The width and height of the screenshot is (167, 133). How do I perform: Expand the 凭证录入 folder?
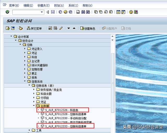point(25,49)
